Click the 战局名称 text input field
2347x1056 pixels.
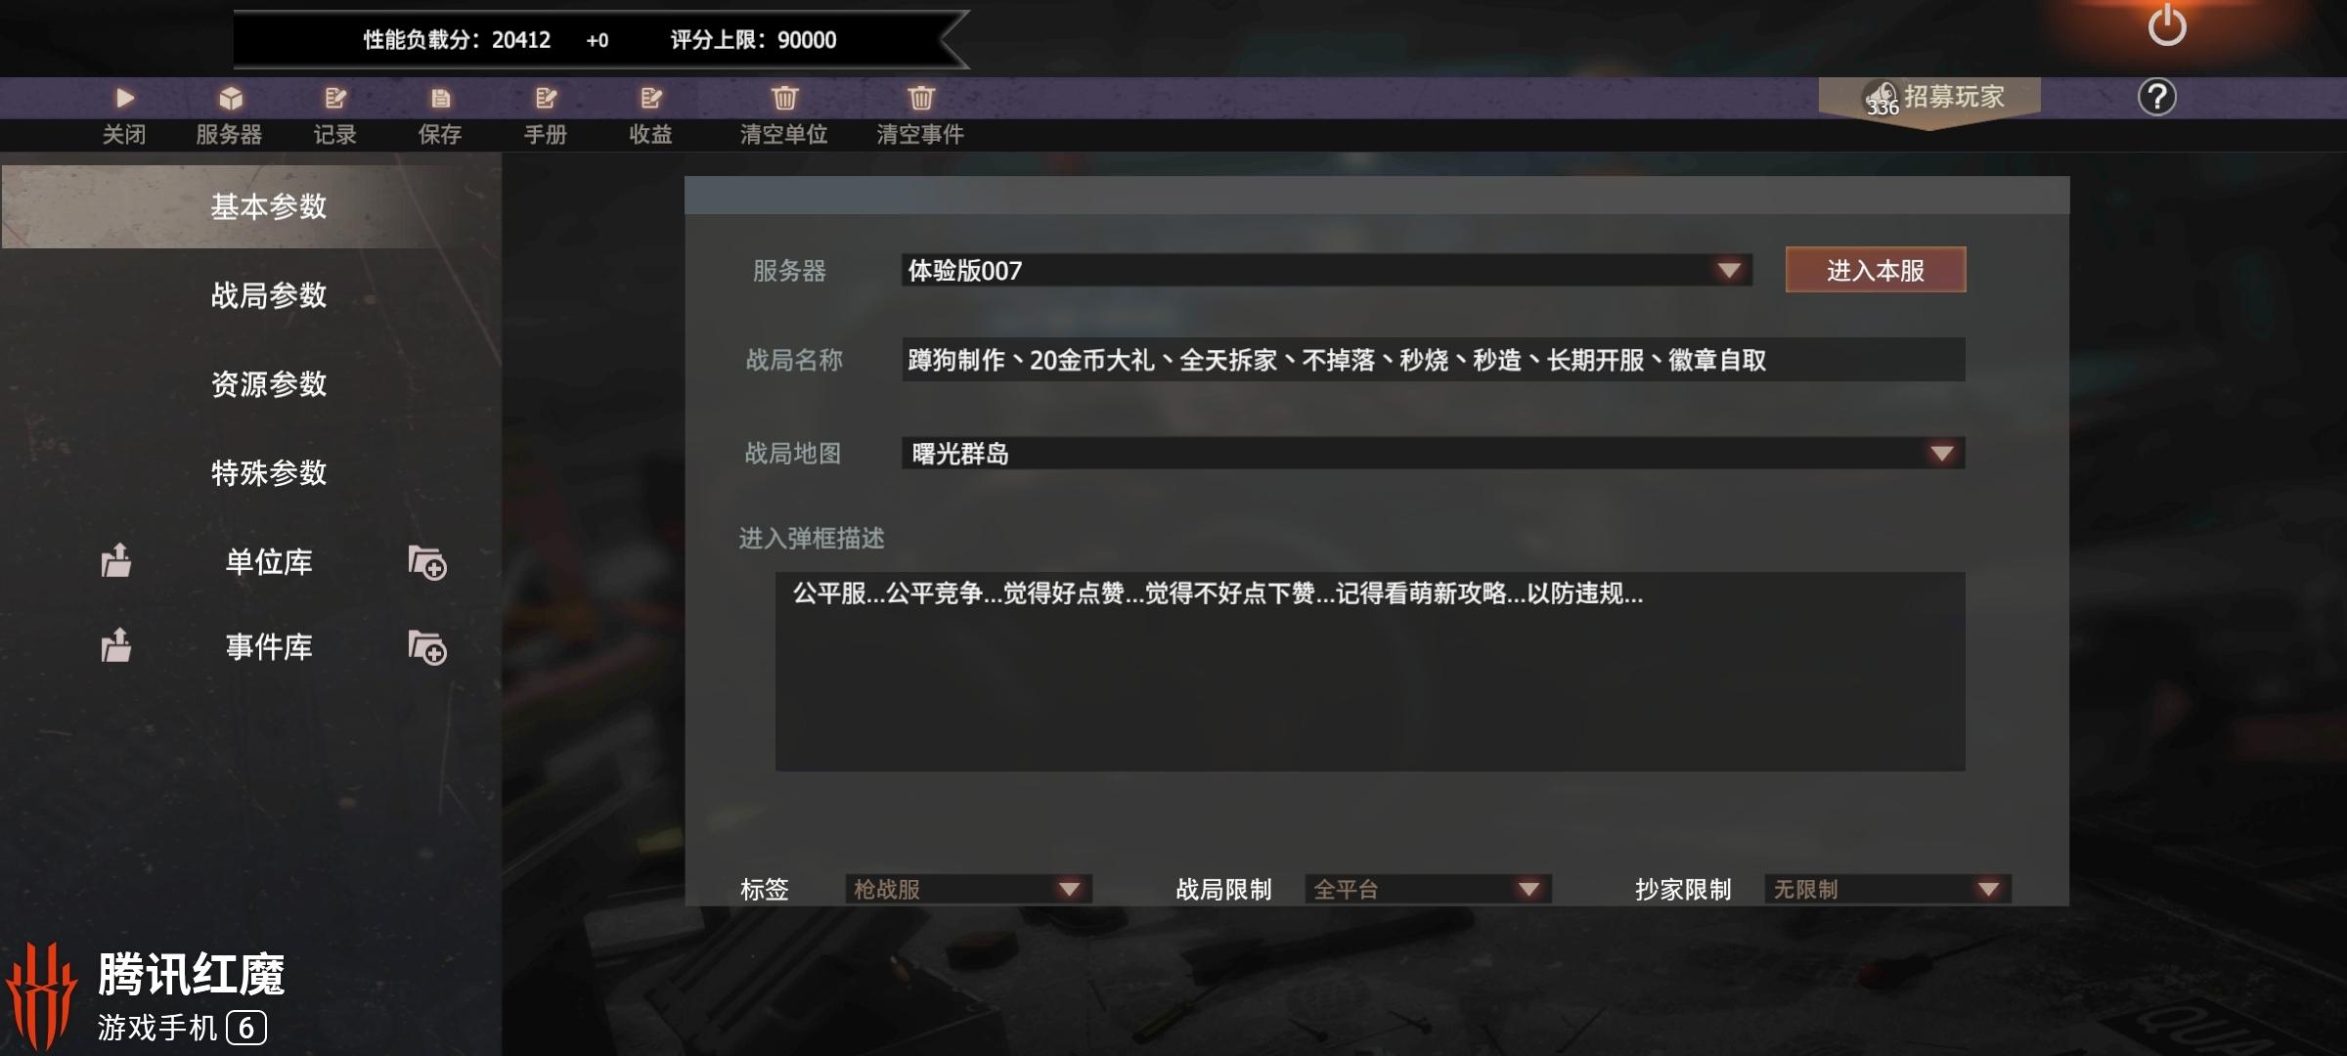(1433, 360)
